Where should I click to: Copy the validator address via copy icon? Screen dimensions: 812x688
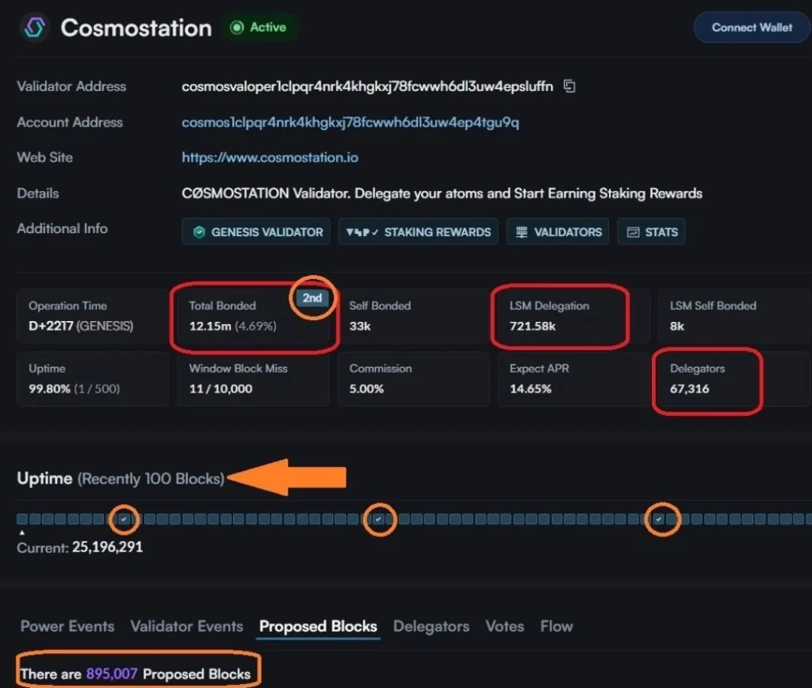[569, 86]
